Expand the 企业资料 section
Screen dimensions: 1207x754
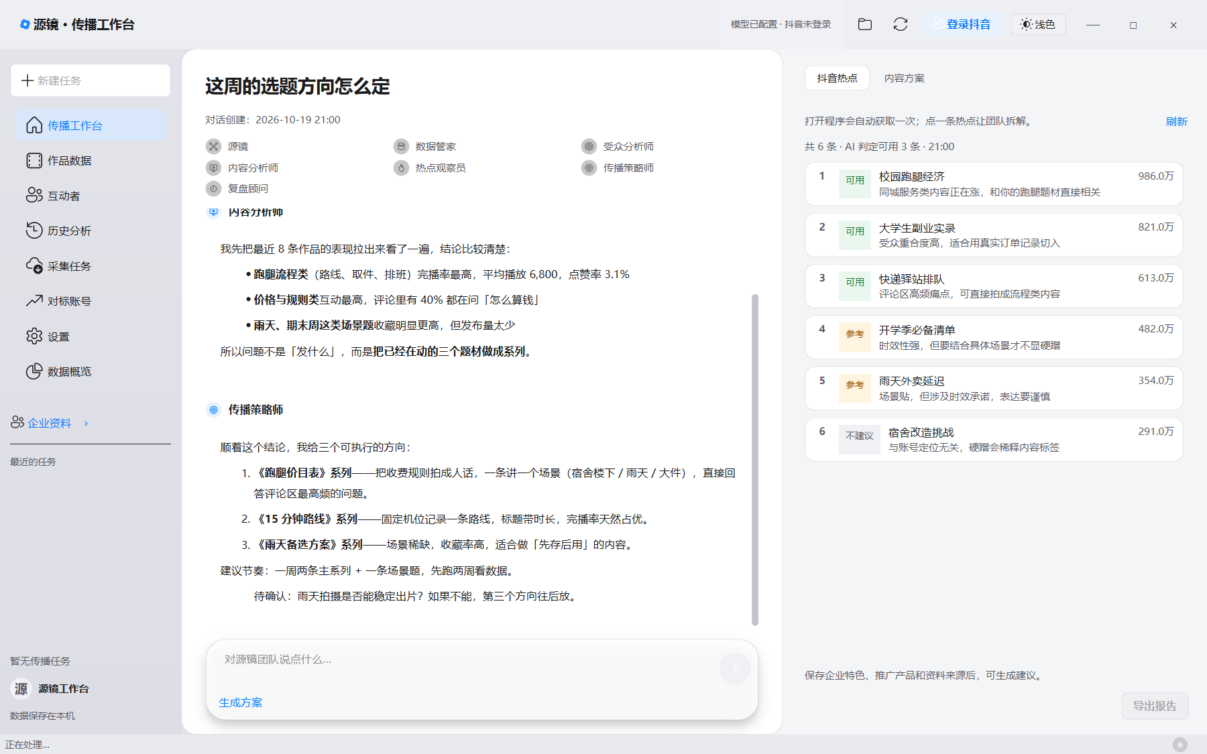[50, 423]
